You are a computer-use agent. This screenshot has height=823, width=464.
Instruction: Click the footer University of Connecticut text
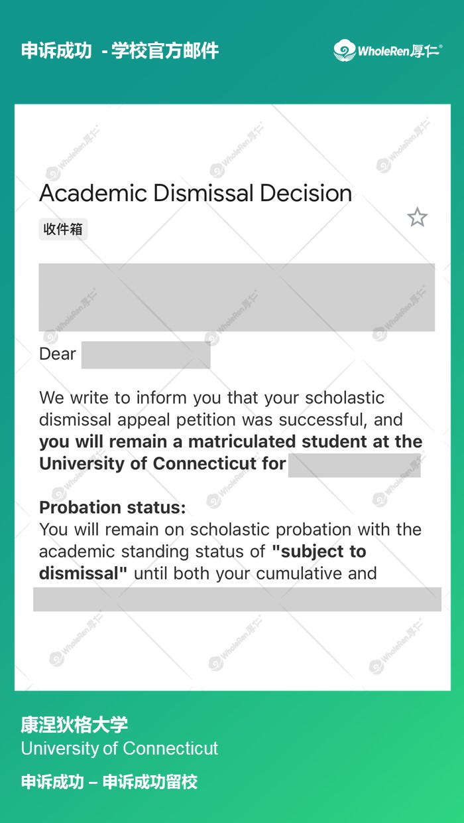pyautogui.click(x=119, y=749)
